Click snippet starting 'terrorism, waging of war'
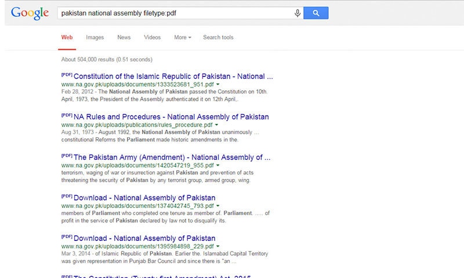Image resolution: width=464 pixels, height=278 pixels. click(157, 177)
